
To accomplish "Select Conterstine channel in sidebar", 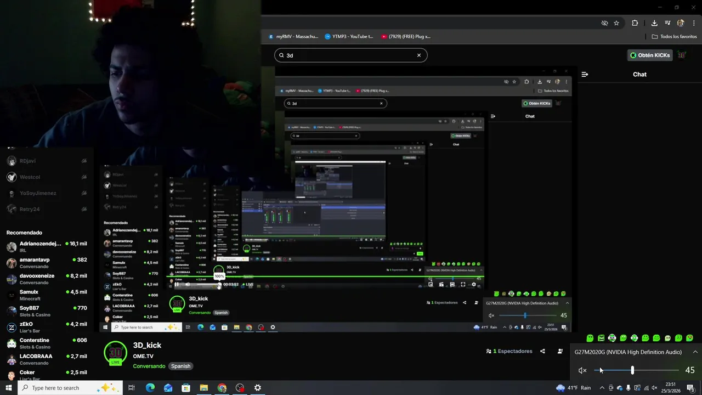I will pos(47,343).
